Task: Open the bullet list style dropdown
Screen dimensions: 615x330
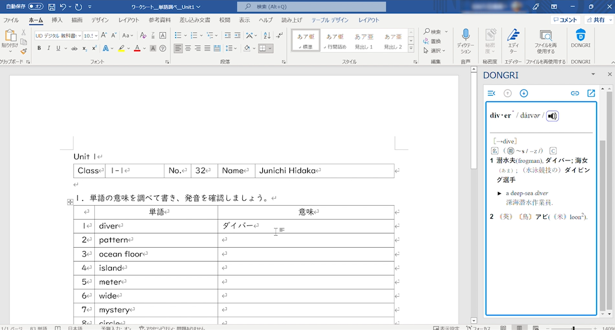Action: [186, 36]
